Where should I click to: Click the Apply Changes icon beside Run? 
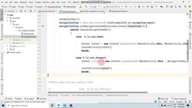point(131,7)
